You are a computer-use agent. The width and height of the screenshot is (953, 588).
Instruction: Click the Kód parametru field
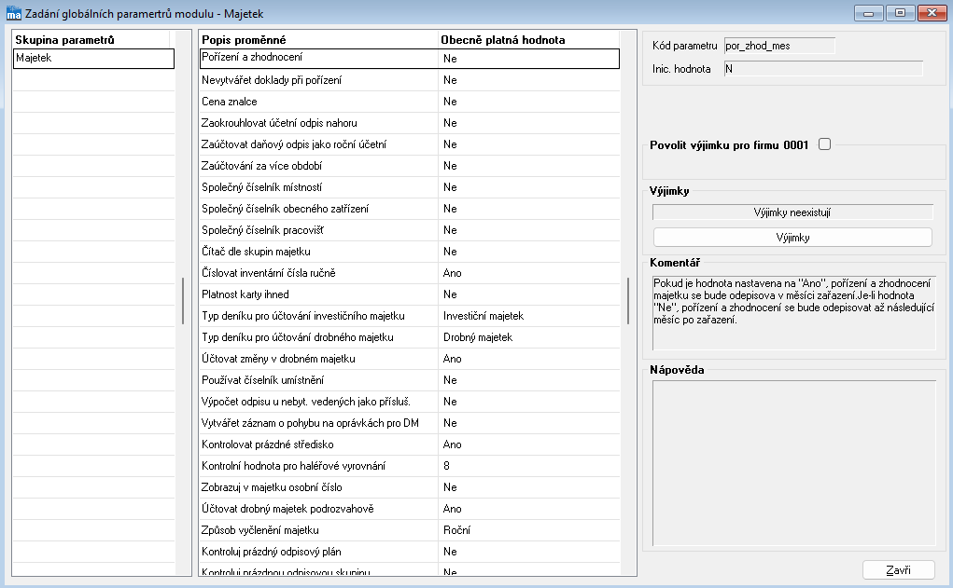(x=779, y=46)
